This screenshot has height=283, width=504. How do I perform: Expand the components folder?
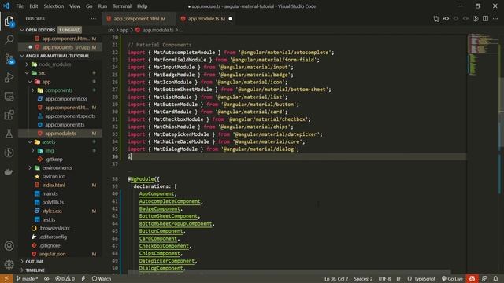pos(58,90)
